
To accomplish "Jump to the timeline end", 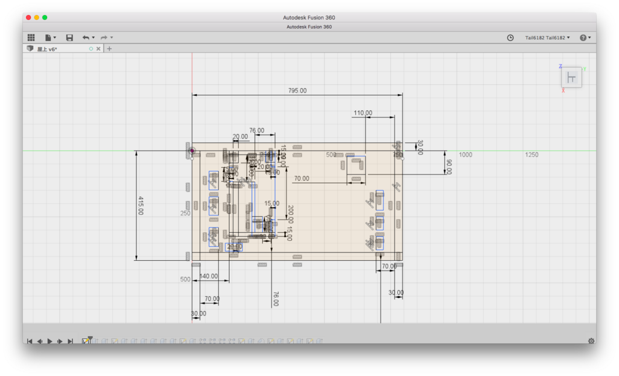I will [x=70, y=342].
